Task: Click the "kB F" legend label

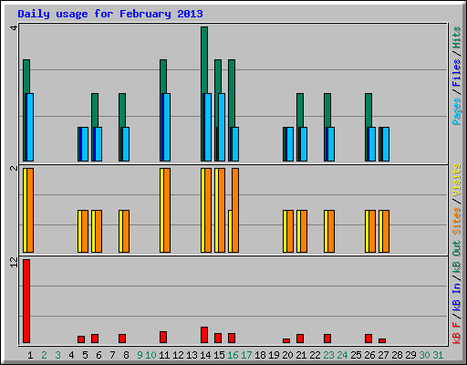Action: (x=456, y=333)
